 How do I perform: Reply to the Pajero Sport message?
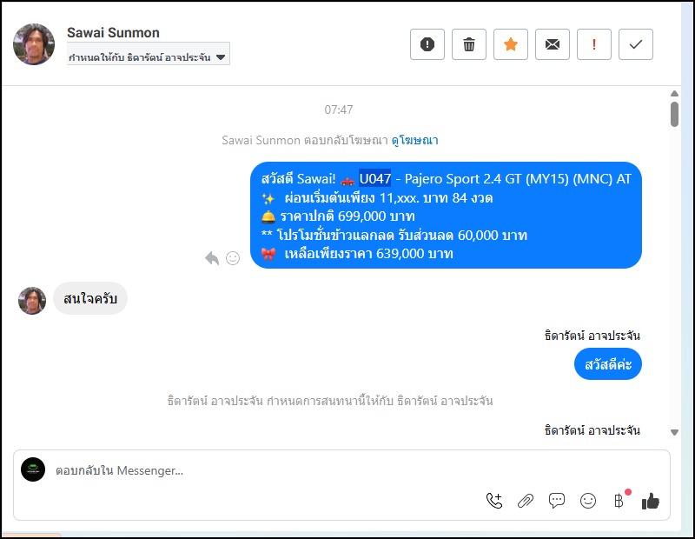[212, 257]
